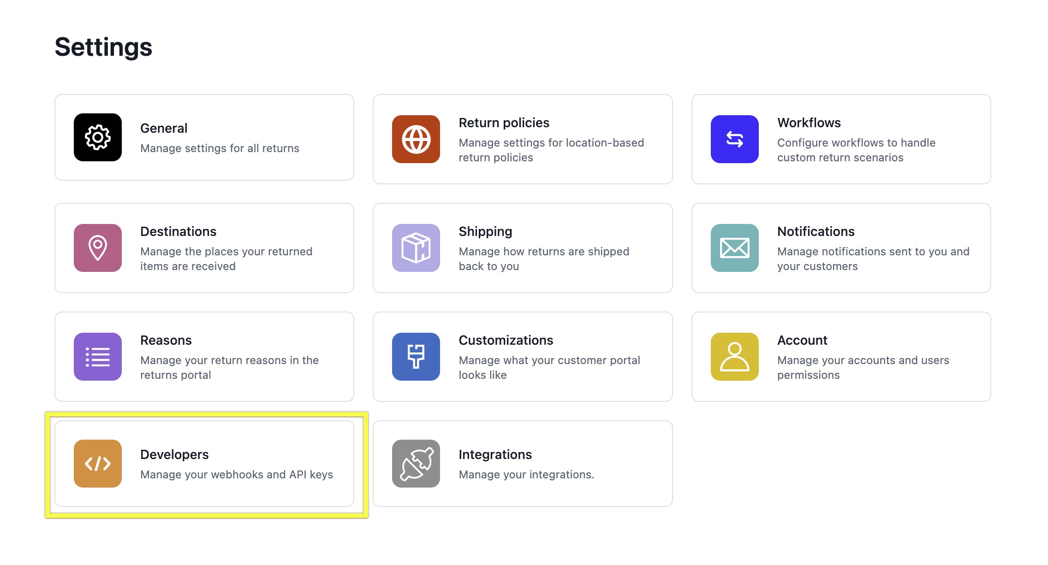Image resolution: width=1048 pixels, height=565 pixels.
Task: Click the pink map pin Destinations icon
Action: point(98,248)
